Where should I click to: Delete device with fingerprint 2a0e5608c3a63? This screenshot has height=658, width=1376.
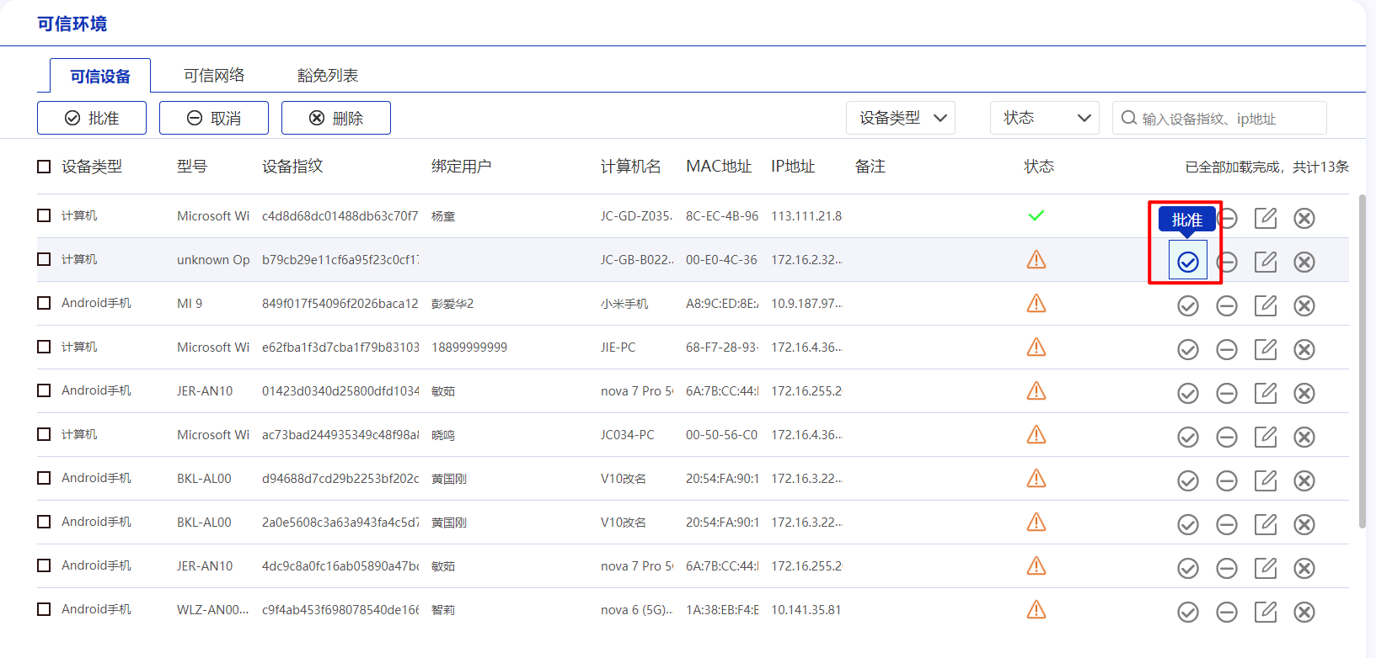(x=1304, y=524)
